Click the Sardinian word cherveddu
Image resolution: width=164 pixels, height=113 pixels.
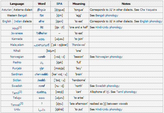click(x=41, y=74)
